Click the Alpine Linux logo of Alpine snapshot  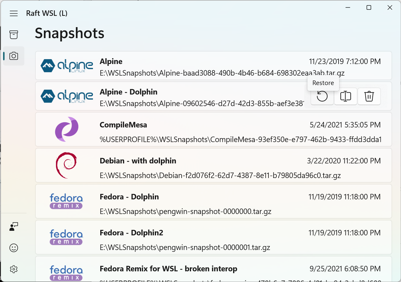click(67, 66)
